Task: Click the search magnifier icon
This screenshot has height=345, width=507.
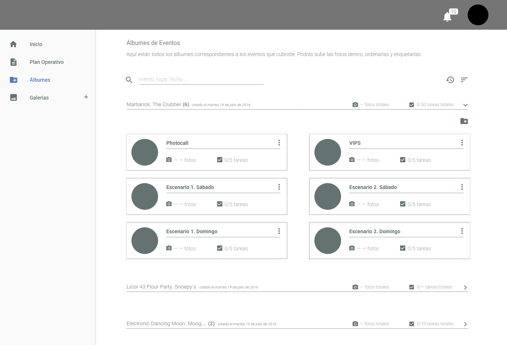Action: [x=129, y=80]
